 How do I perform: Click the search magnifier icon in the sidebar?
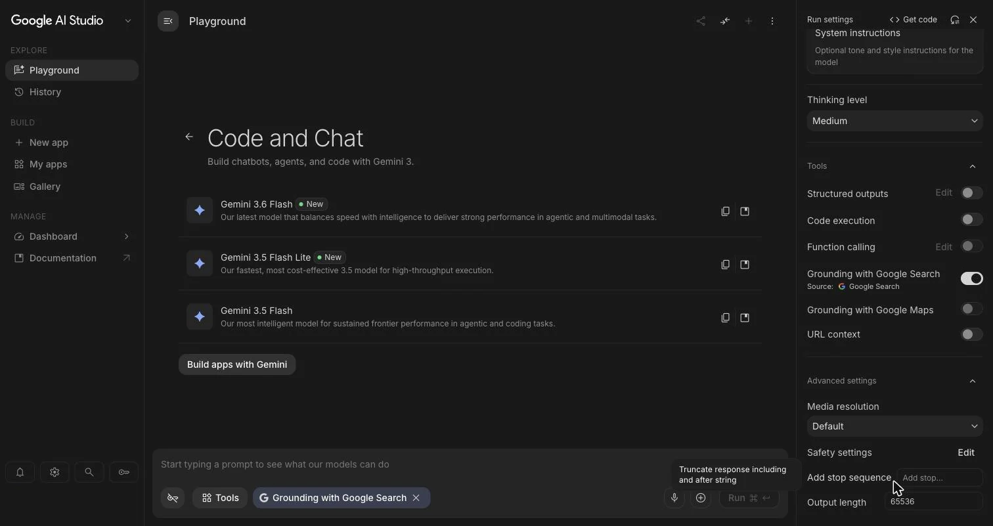point(89,472)
